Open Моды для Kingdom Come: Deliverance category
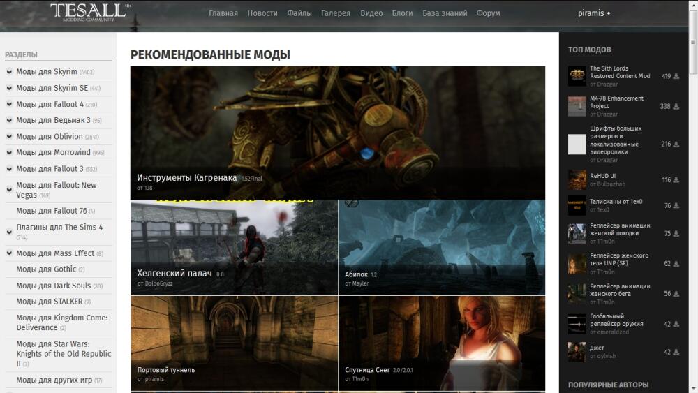The image size is (698, 393). click(x=62, y=322)
